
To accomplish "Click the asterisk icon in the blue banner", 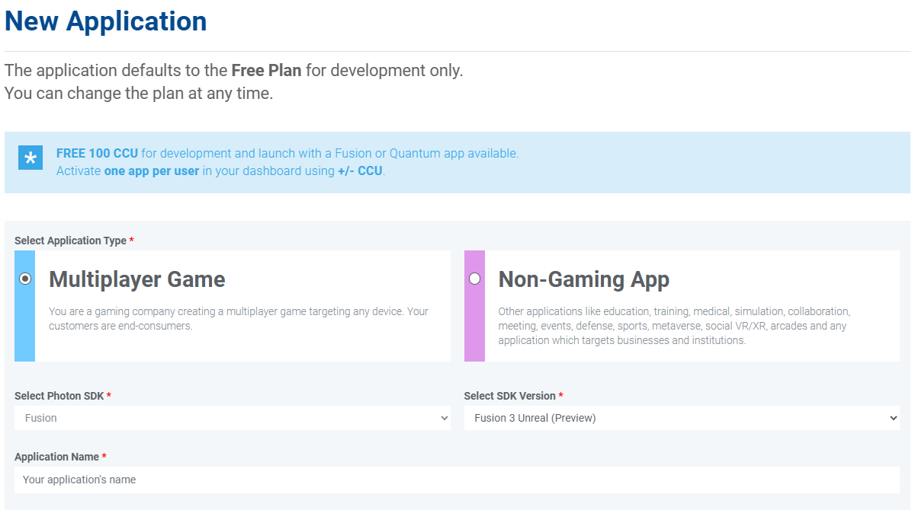I will pyautogui.click(x=30, y=158).
